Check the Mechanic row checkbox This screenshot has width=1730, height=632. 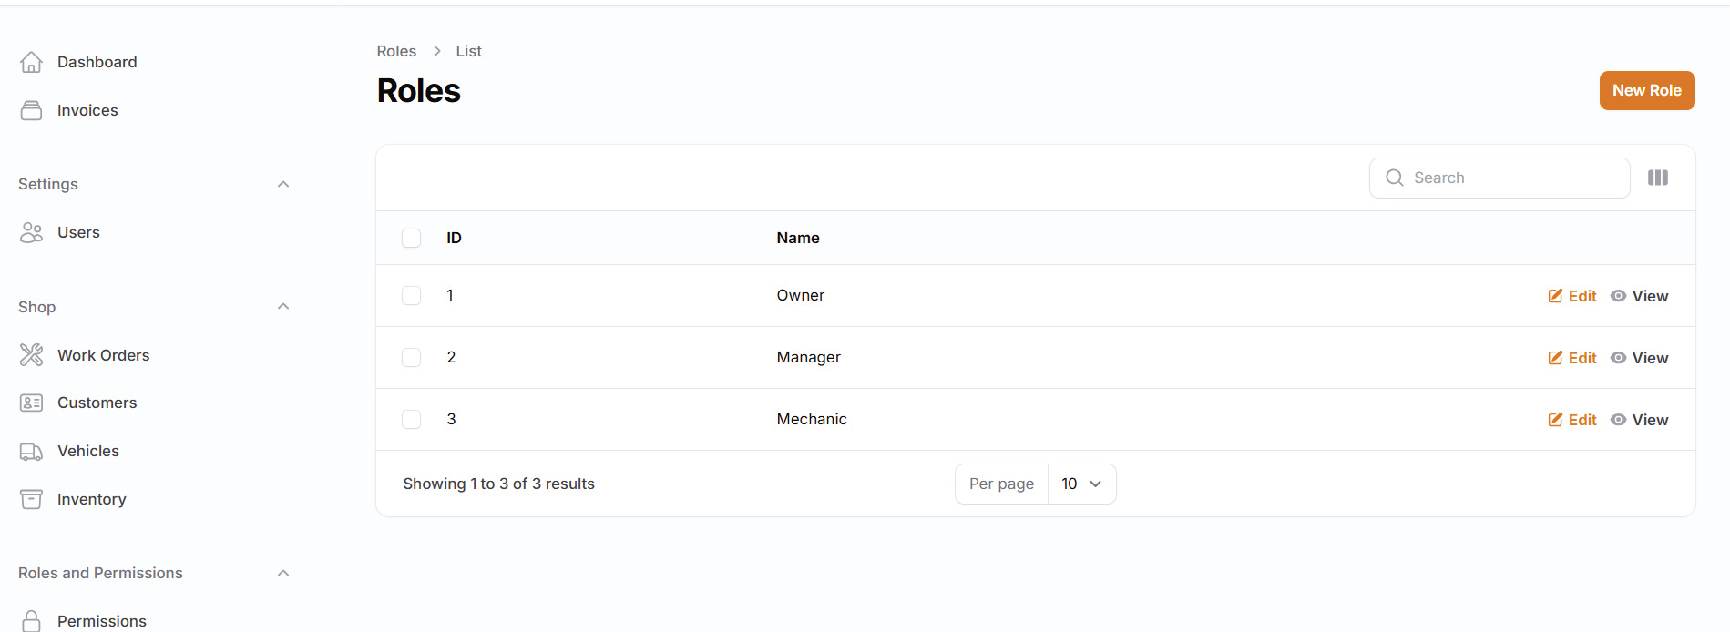point(412,420)
